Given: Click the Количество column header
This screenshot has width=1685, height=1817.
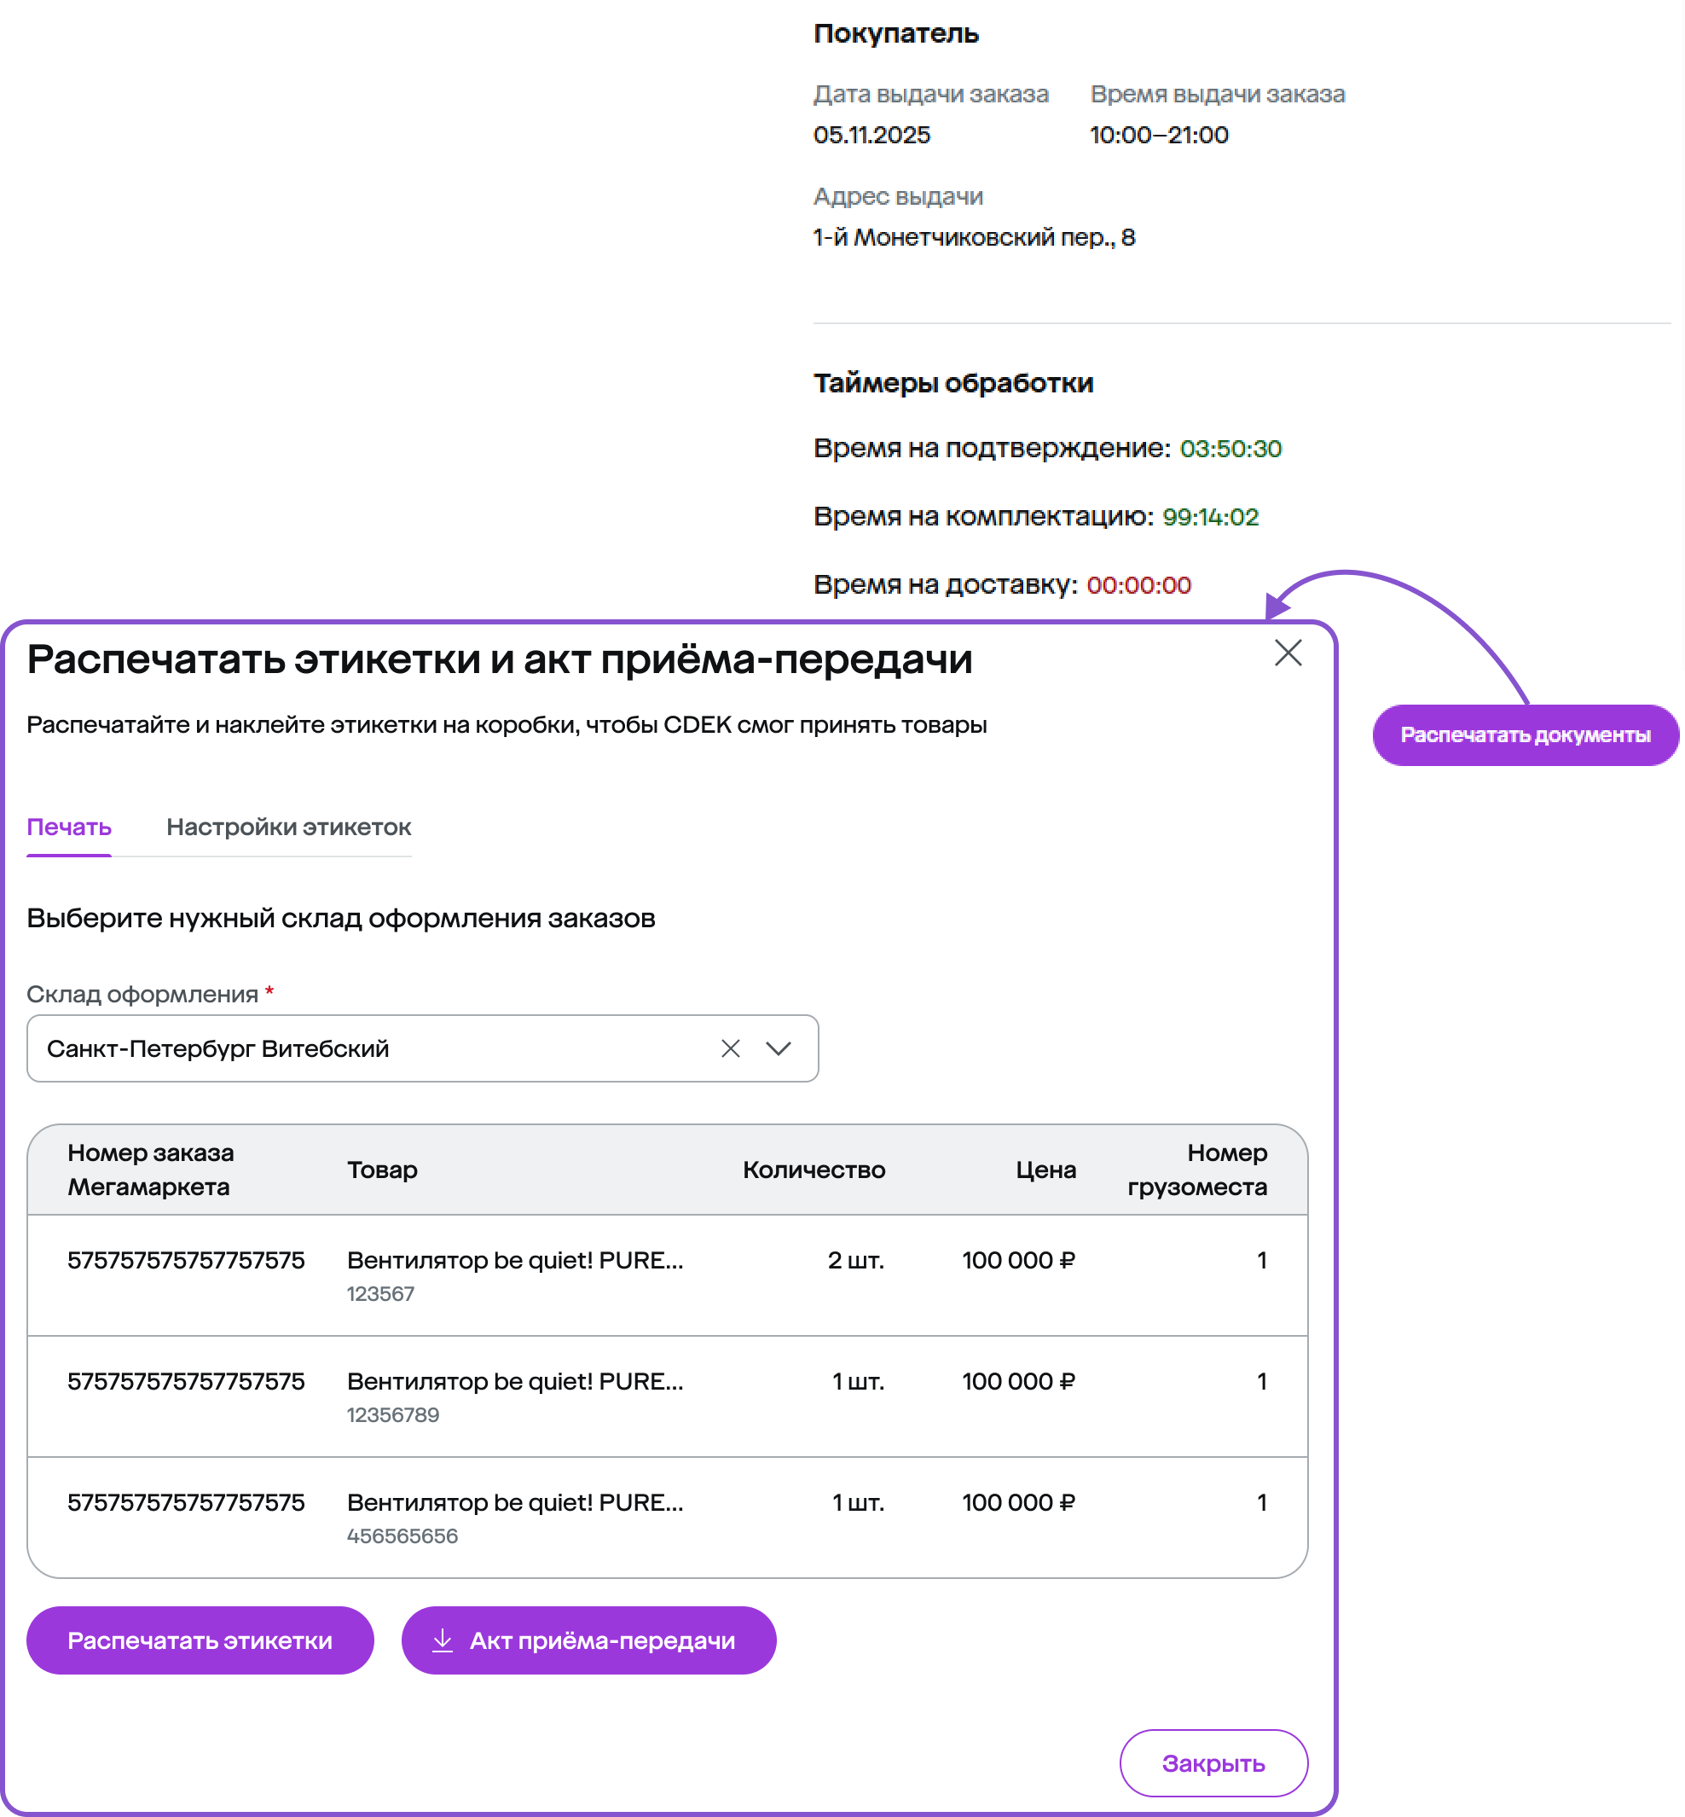Looking at the screenshot, I should coord(814,1170).
